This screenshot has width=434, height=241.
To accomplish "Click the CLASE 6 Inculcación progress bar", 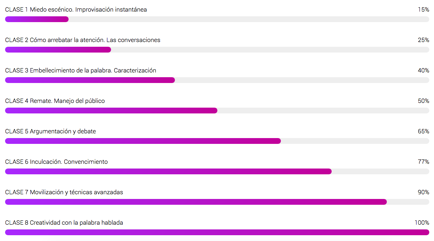I will [217, 171].
